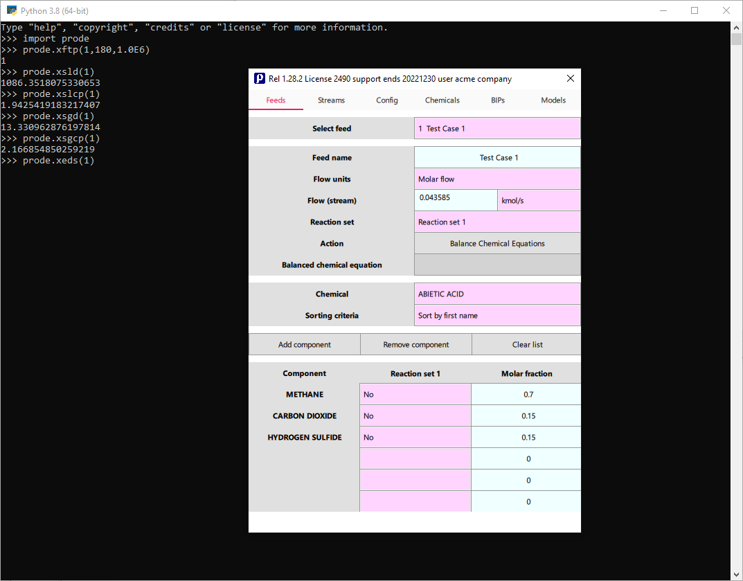The image size is (743, 581).
Task: Click the 1086.3518075330653 output in console
Action: (x=51, y=83)
